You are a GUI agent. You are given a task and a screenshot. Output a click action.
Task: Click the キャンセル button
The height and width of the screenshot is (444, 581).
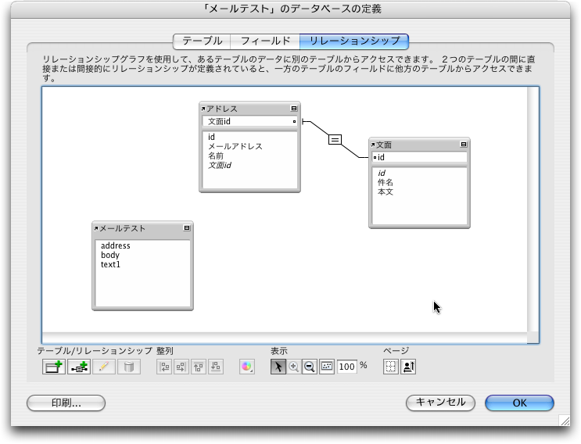pyautogui.click(x=441, y=403)
